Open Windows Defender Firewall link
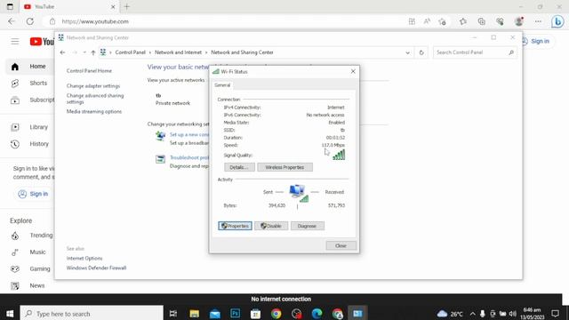Viewport: 569px width, 320px height. (96, 268)
